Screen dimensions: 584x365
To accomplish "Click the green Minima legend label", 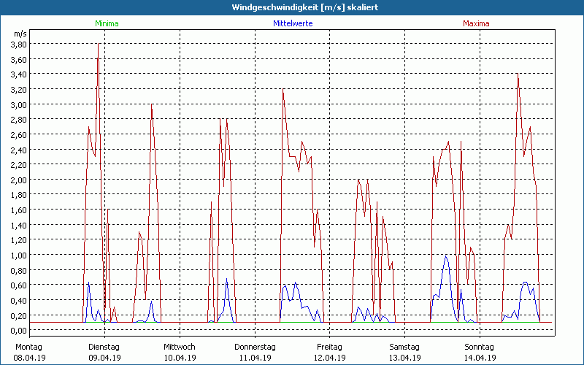I will click(105, 23).
